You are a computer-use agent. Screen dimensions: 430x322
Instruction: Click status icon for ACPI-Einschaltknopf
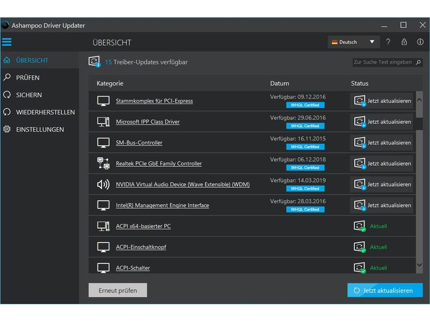pyautogui.click(x=360, y=247)
